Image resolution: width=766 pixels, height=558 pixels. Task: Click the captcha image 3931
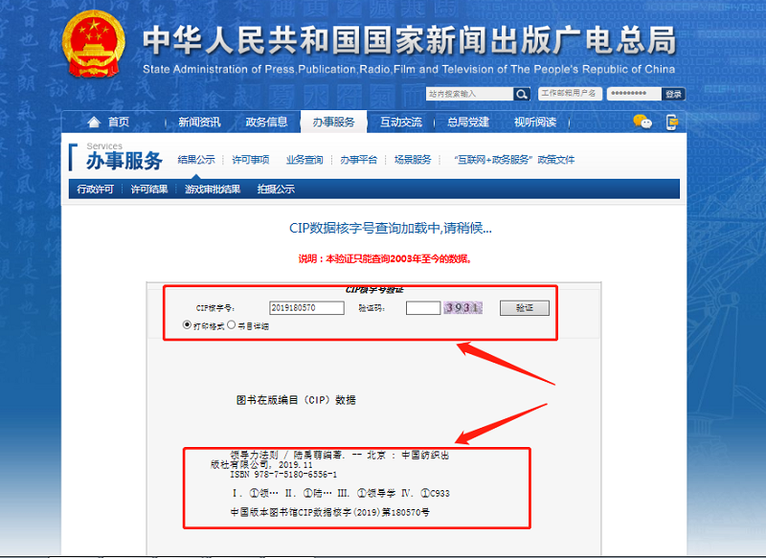pos(462,308)
